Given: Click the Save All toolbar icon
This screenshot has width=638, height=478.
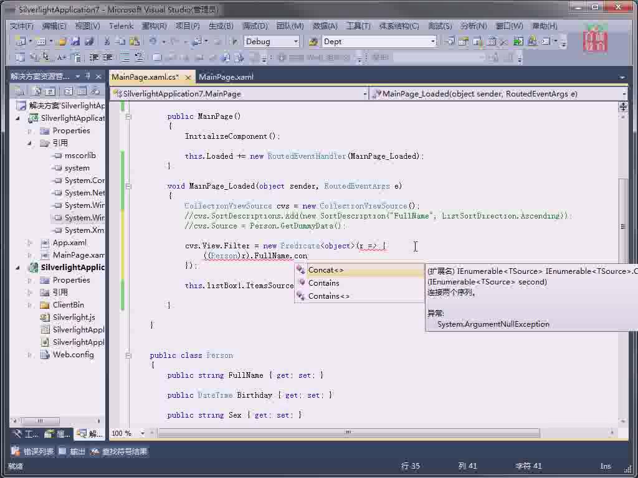Looking at the screenshot, I should pos(89,41).
